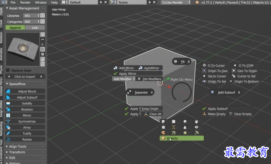Screen dimensions: 271x164
Task: Select the Link import mode
Action: pyautogui.click(x=35, y=28)
